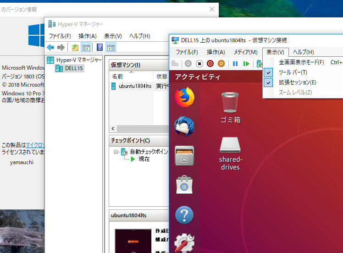Shut down the VM with red icon

pos(210,64)
